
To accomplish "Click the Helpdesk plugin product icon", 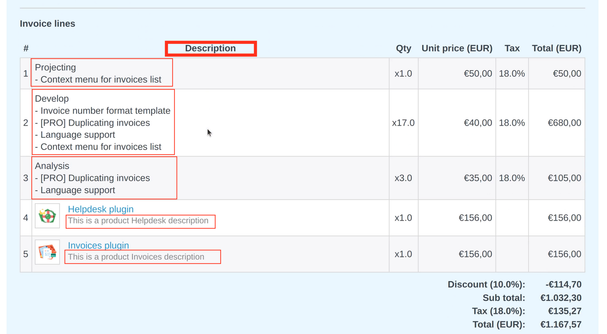I will pyautogui.click(x=47, y=216).
